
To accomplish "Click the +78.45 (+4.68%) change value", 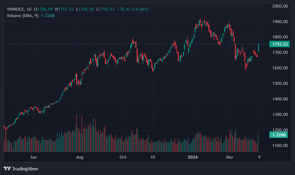I will (x=132, y=9).
